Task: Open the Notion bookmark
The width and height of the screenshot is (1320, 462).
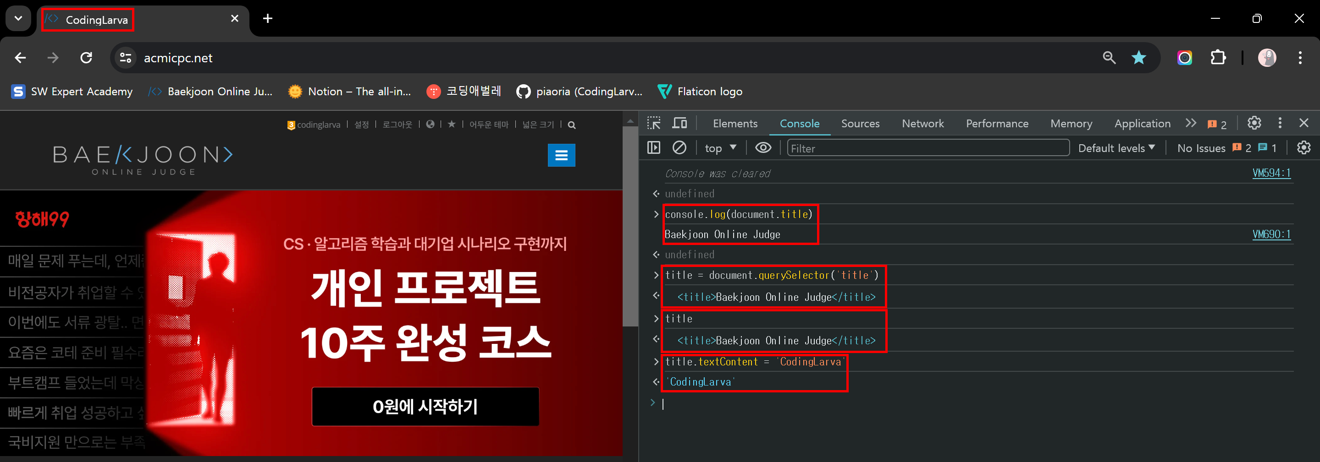Action: [x=350, y=92]
